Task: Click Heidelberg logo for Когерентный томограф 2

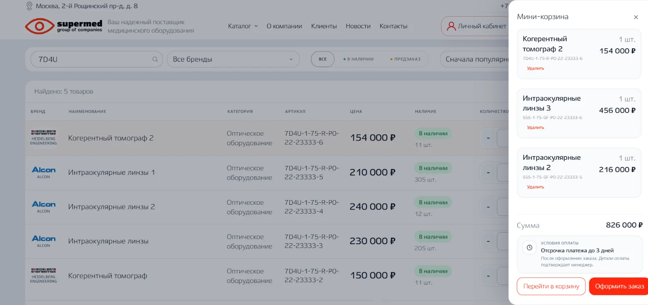Action: click(x=43, y=138)
